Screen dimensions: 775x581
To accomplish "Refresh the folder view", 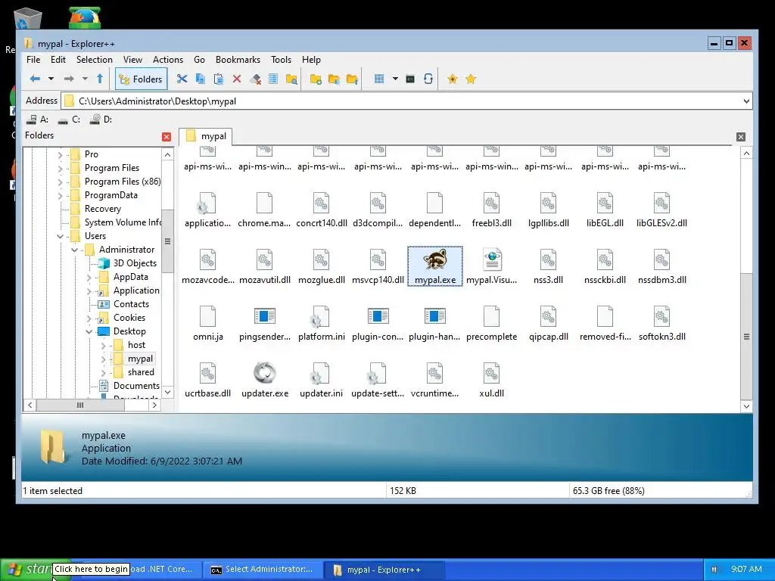I will point(428,79).
